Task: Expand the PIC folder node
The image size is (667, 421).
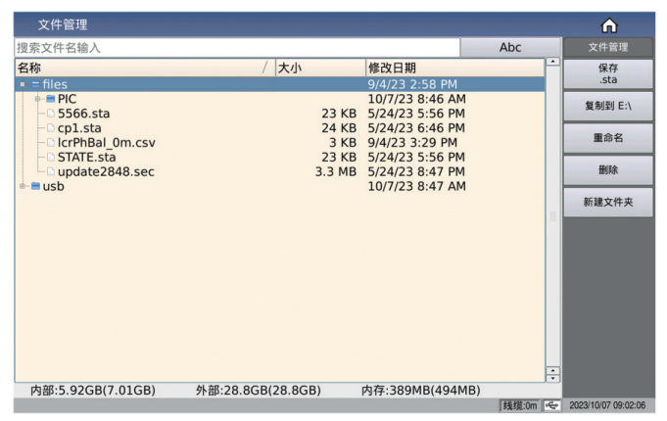Action: tap(37, 99)
